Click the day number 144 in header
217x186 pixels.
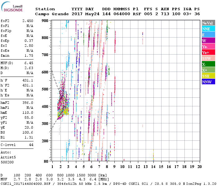coord(106,14)
